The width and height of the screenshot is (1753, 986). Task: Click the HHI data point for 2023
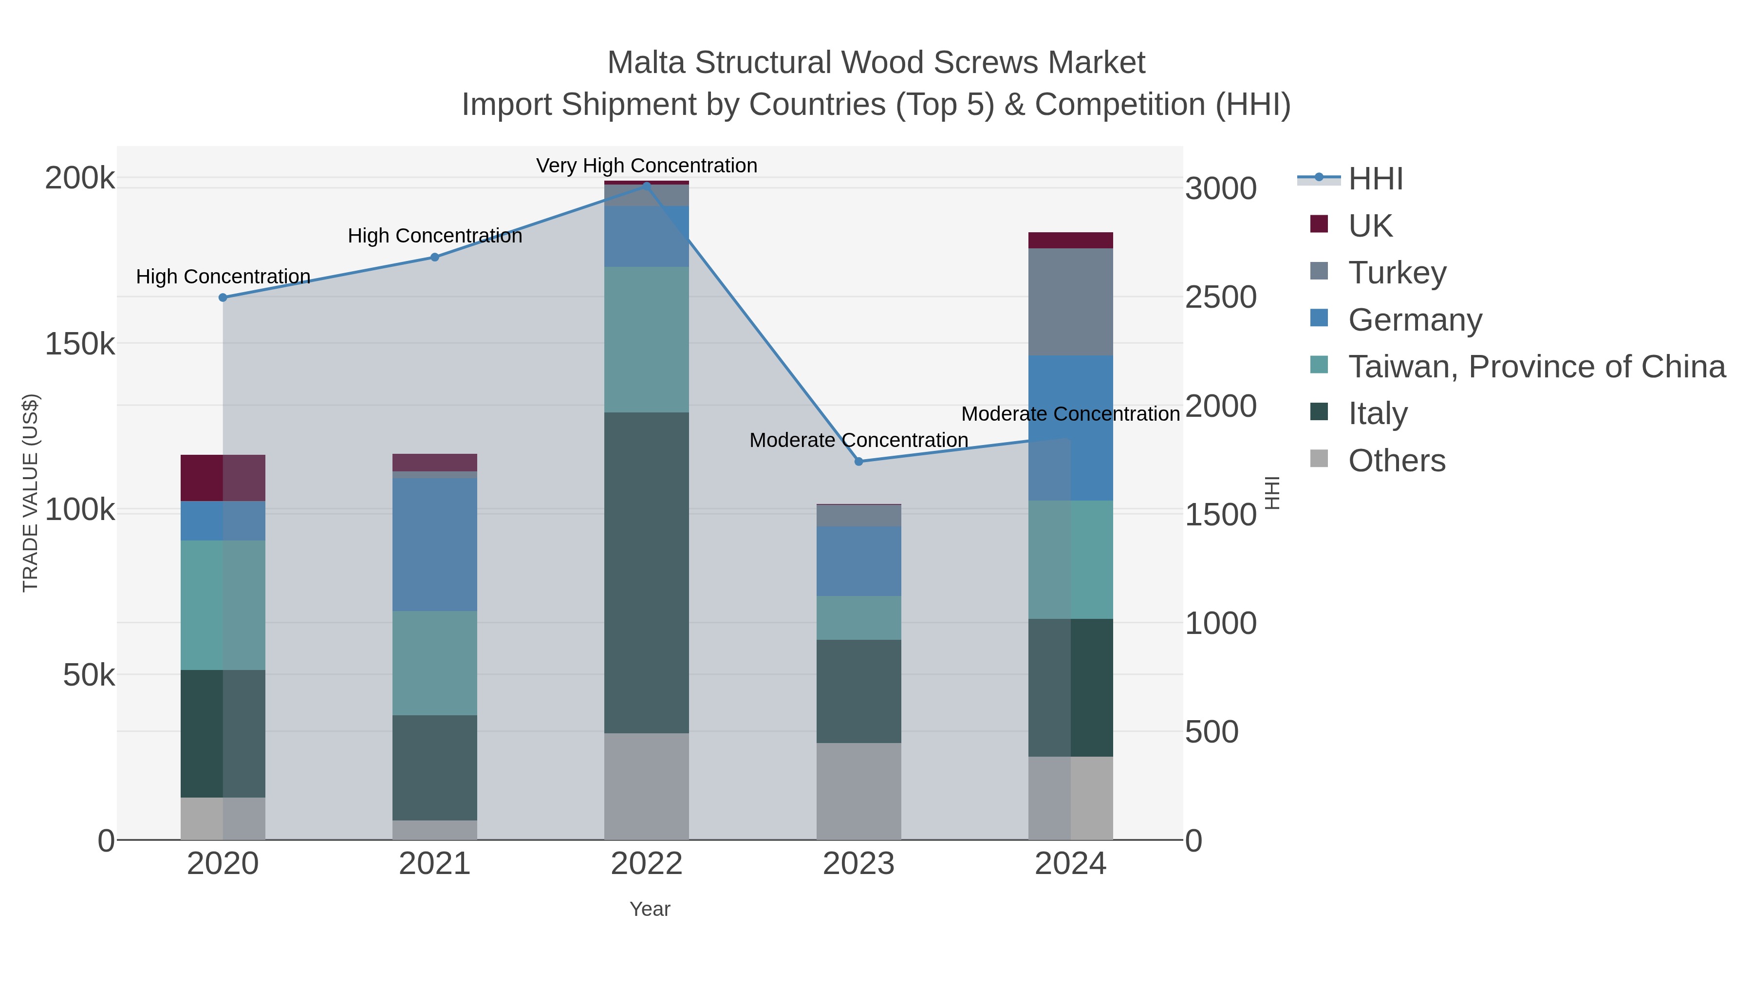coord(859,462)
